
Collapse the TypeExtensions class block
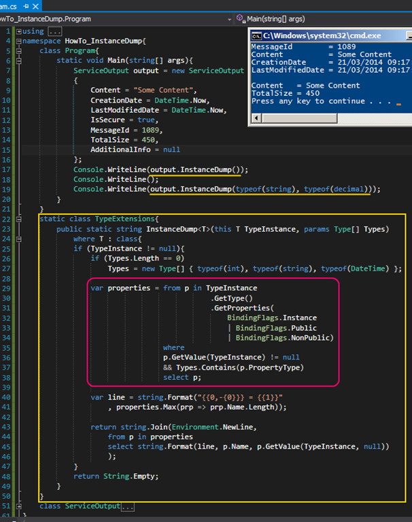(x=18, y=219)
